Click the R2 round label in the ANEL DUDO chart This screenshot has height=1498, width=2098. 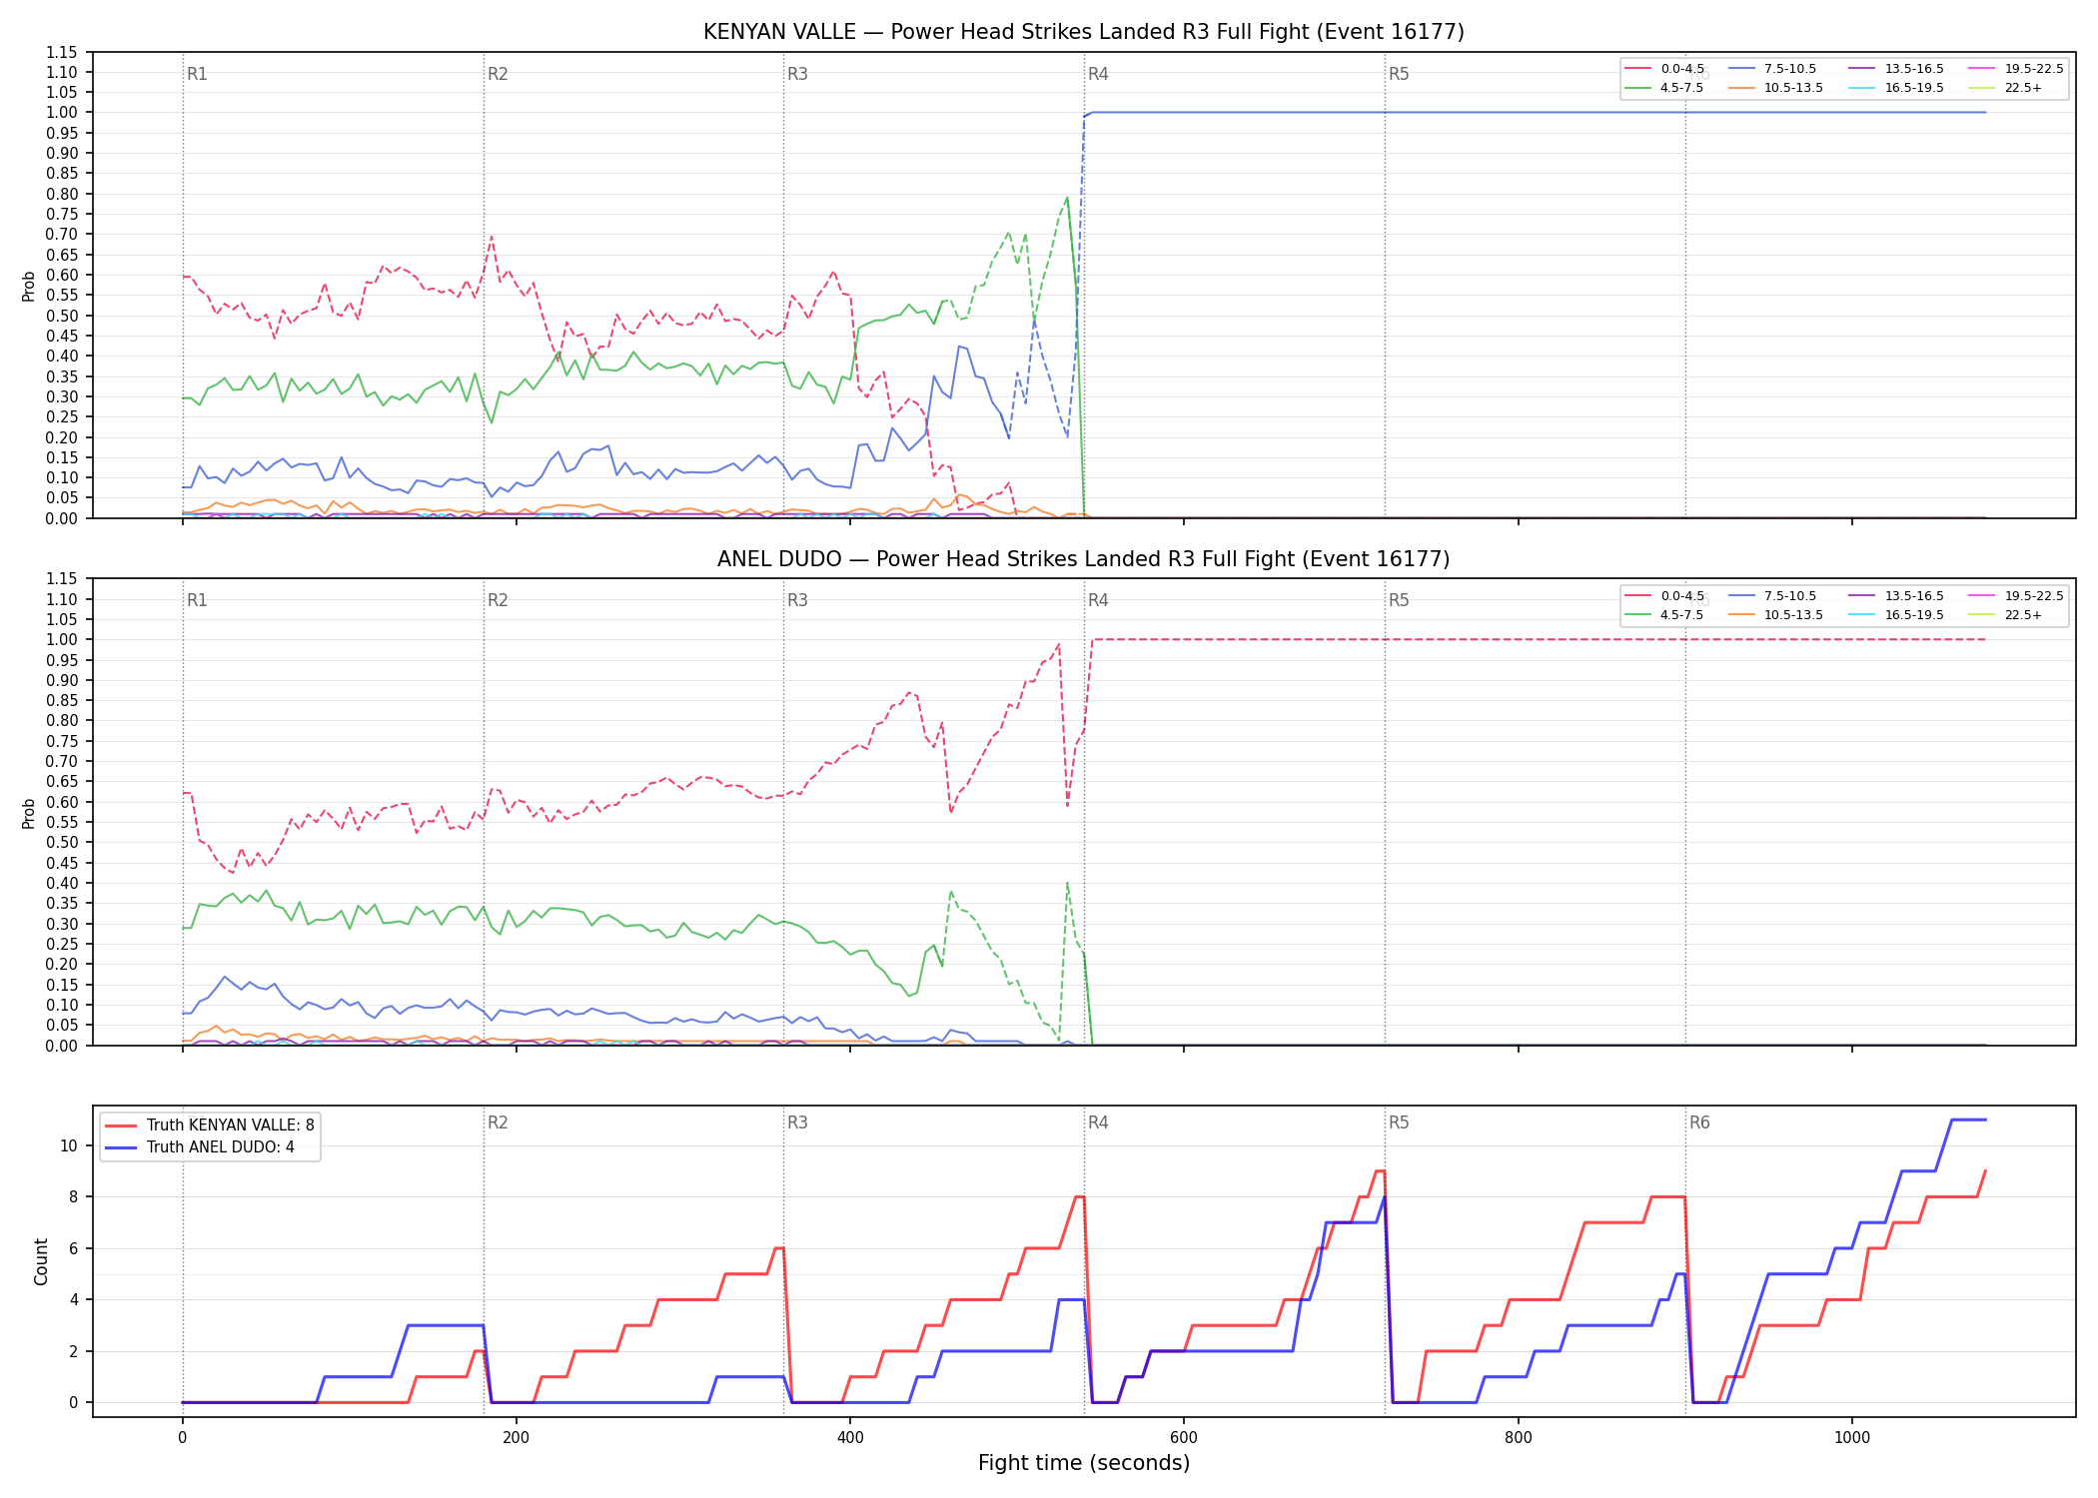498,600
